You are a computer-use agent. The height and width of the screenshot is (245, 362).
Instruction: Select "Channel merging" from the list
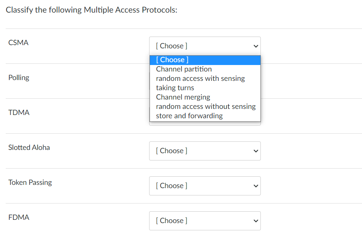click(x=183, y=97)
